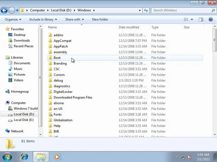Viewport: 217px width, 162px height.
Task: Select the CSC folder icon
Action: (x=50, y=69)
